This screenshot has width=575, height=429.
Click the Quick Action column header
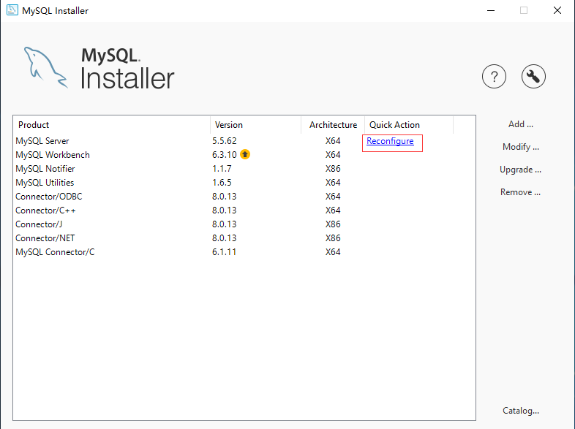409,125
